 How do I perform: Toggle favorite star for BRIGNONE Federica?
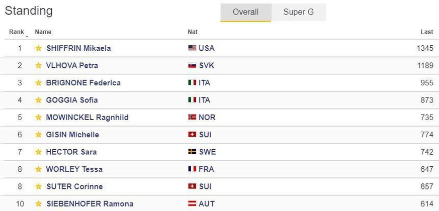coord(39,83)
